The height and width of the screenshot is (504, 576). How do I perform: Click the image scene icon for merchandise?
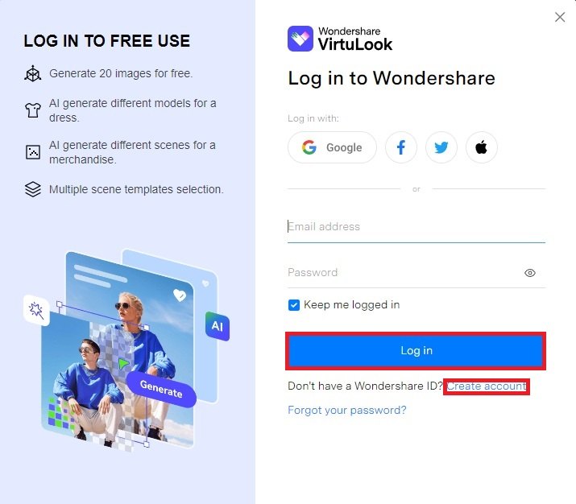tap(33, 152)
